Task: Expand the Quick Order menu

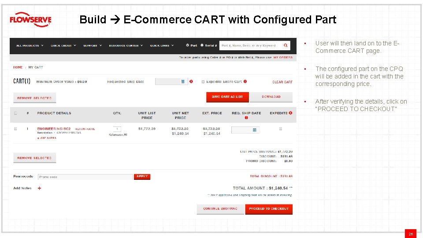Action: coord(63,45)
